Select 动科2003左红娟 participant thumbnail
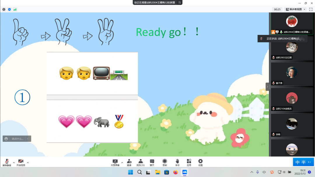This screenshot has height=177, width=315. [x=292, y=48]
